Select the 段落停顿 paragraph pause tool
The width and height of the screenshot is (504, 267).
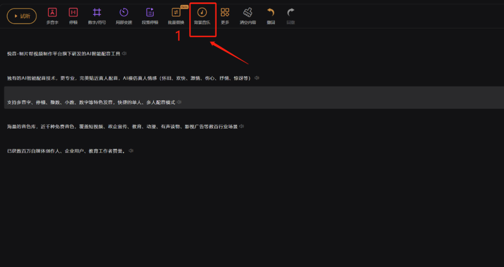click(150, 16)
